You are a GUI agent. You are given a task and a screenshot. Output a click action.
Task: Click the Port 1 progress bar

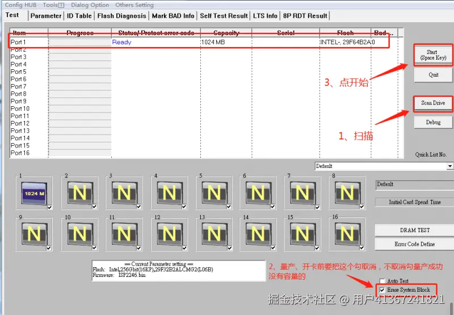[80, 42]
